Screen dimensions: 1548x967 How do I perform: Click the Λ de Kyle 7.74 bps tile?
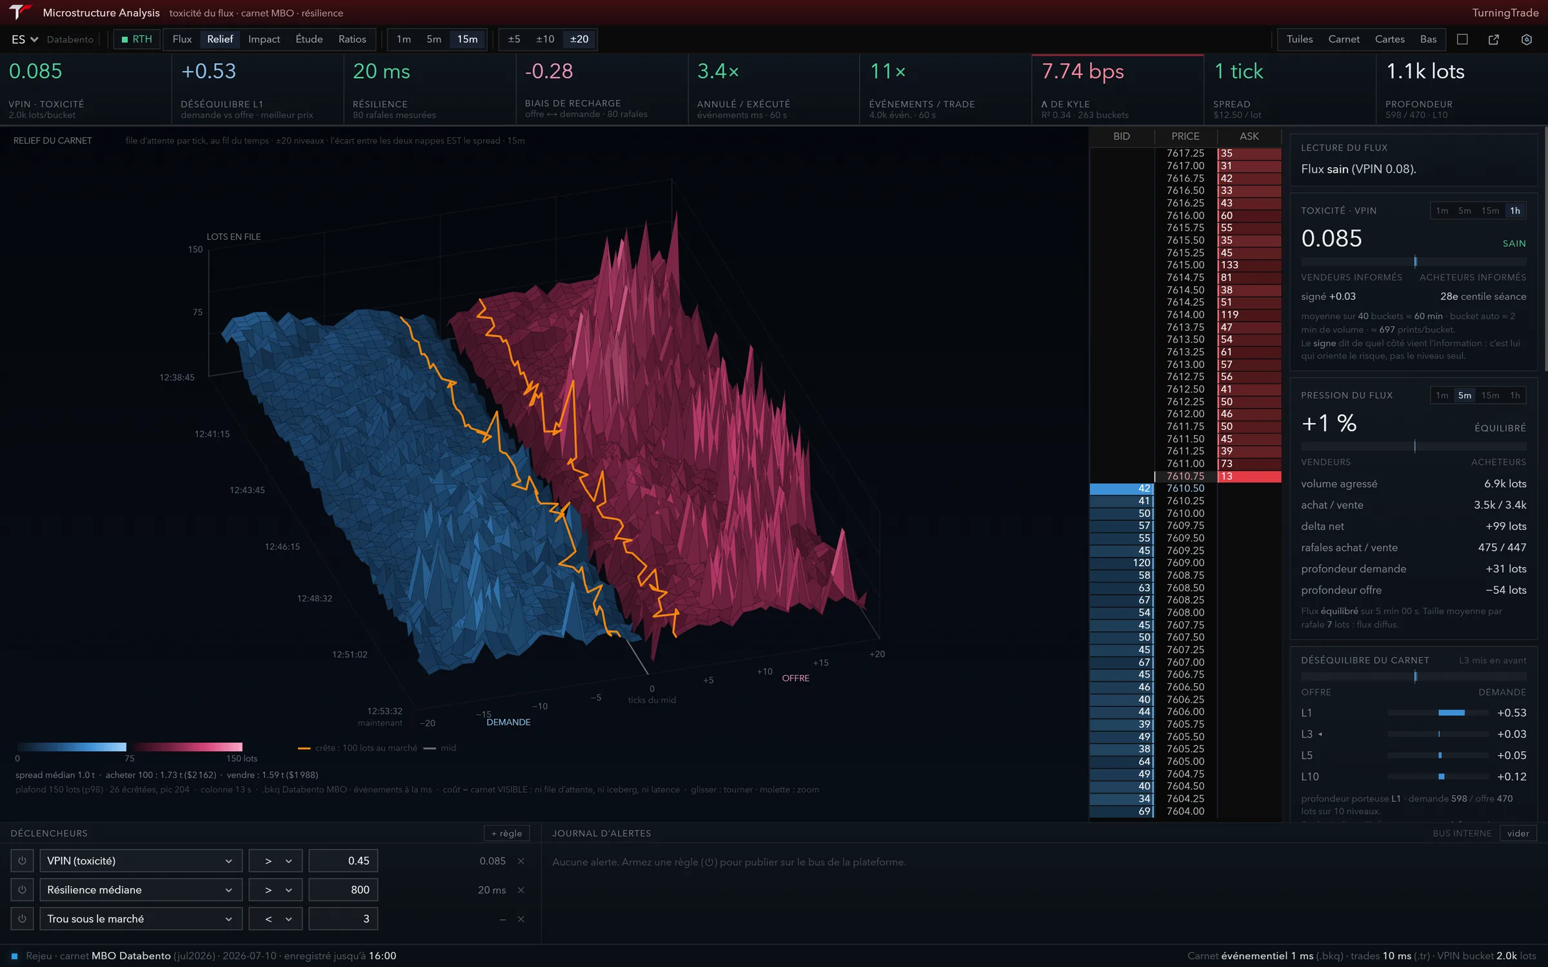1118,89
